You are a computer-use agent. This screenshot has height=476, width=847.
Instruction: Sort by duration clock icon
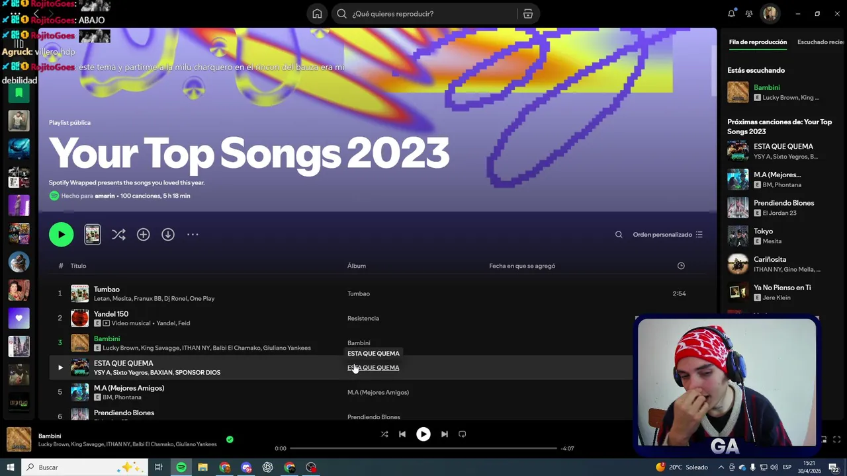681,266
